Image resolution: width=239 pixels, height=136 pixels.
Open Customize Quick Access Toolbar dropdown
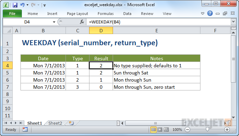pyautogui.click(x=44, y=5)
